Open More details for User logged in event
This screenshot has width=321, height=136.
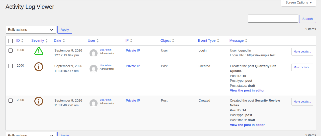(x=302, y=52)
